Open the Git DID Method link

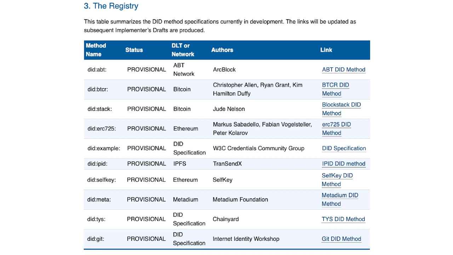coord(342,239)
